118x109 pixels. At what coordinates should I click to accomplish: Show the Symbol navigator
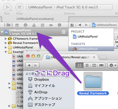tap(17, 25)
